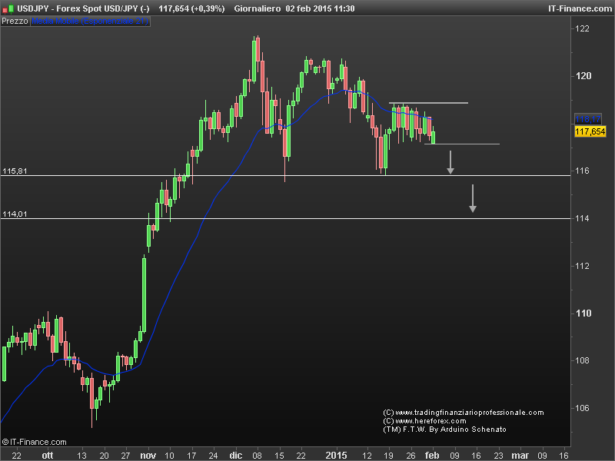The image size is (615, 461).
Task: Select the Prezzo indicator label
Action: [15, 22]
